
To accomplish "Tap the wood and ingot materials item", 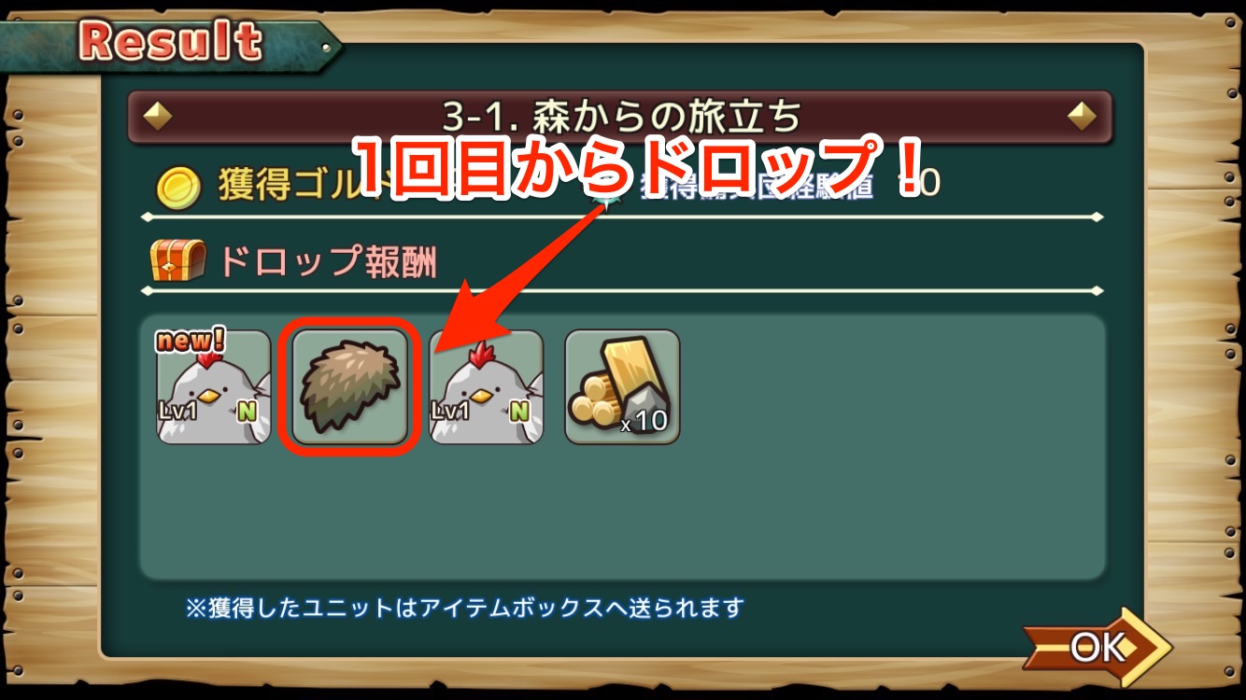I will (x=622, y=386).
